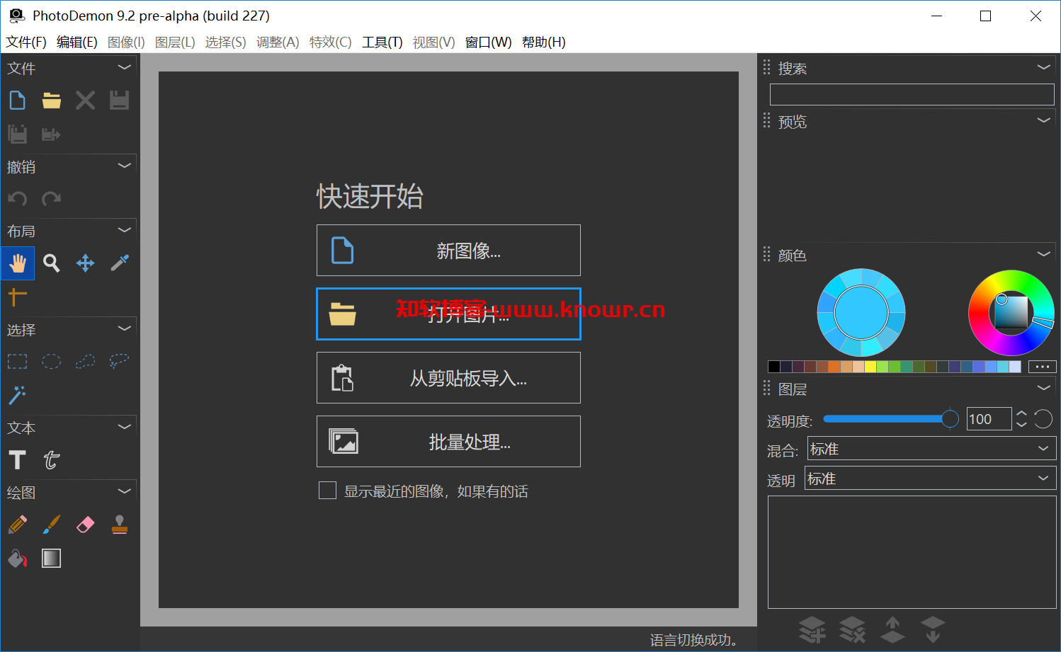1061x652 pixels.
Task: Click the save floppy disk icon
Action: [120, 101]
